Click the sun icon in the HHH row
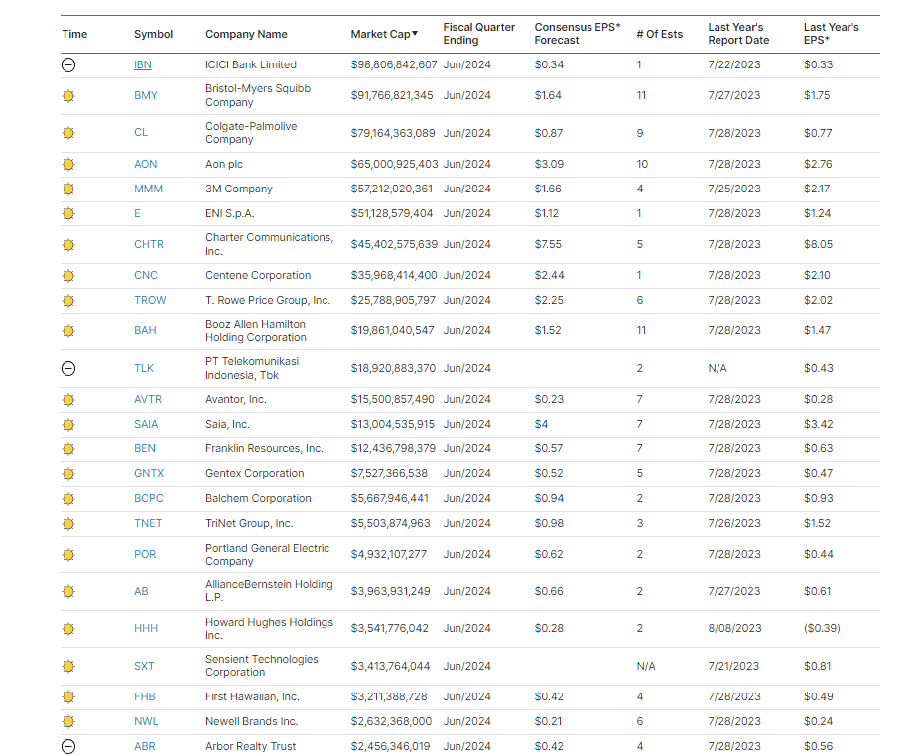Image resolution: width=914 pixels, height=756 pixels. (x=68, y=629)
